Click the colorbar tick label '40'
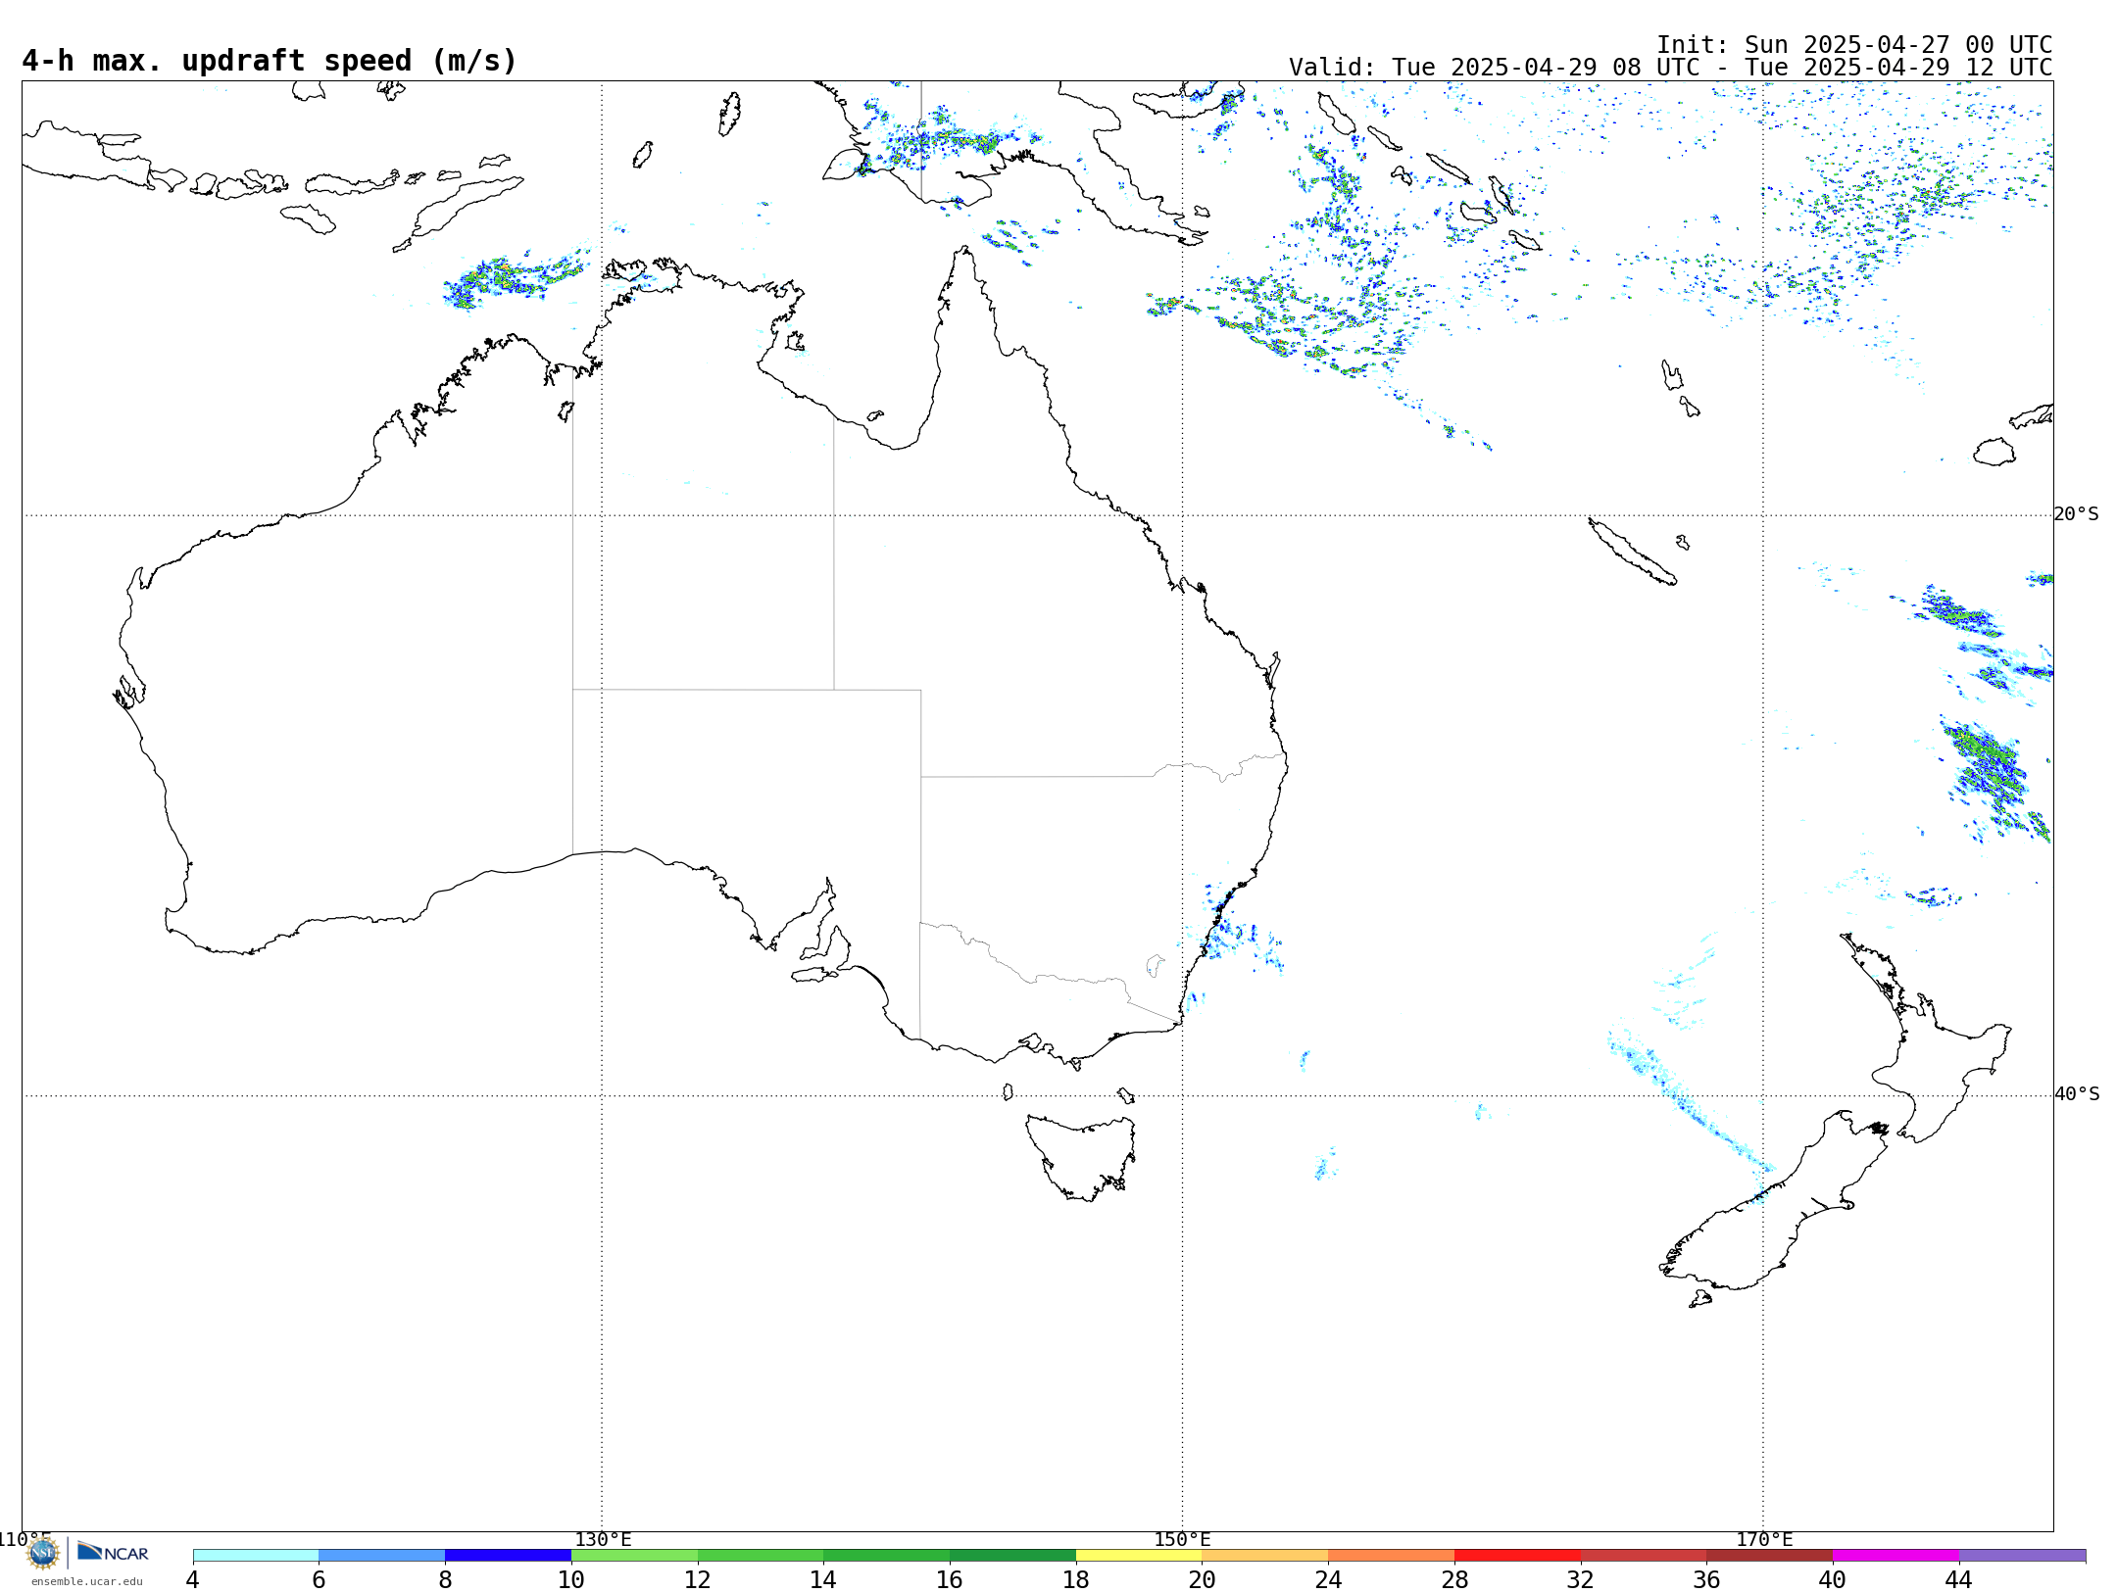 1833,1579
